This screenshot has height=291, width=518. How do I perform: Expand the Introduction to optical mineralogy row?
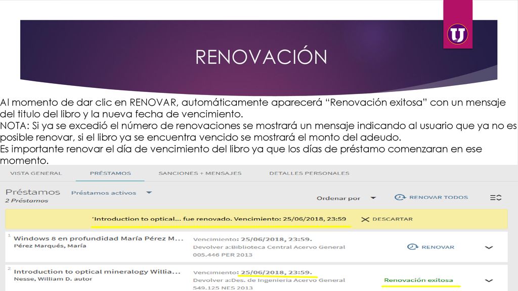[489, 281]
